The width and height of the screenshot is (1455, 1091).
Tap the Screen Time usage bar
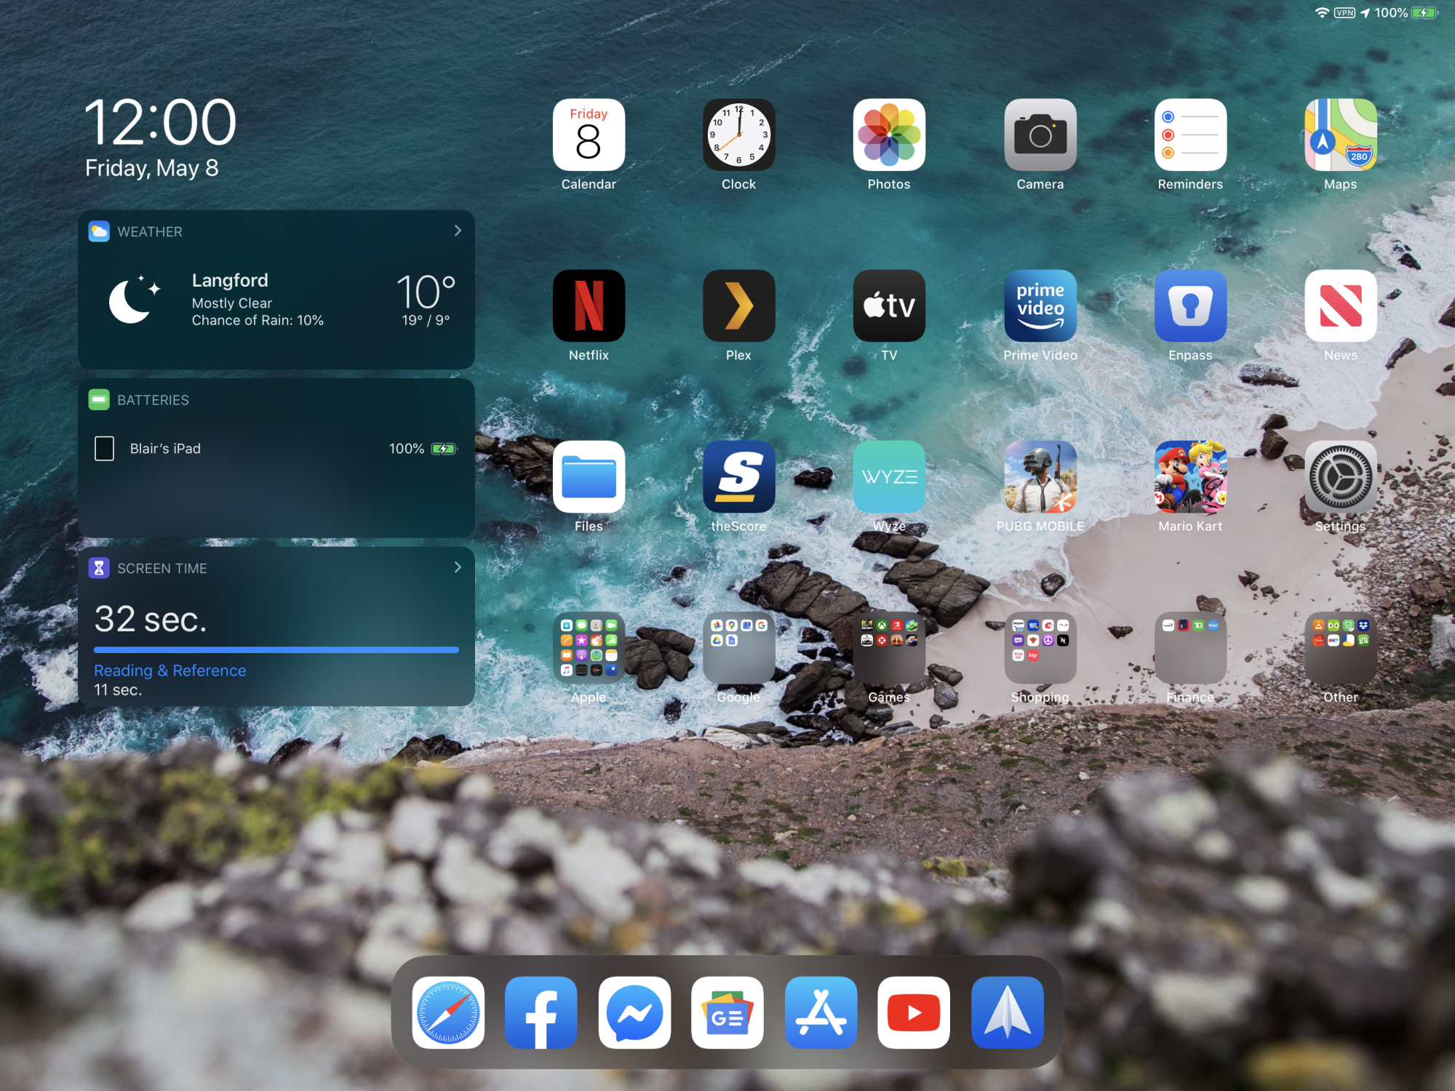[276, 650]
